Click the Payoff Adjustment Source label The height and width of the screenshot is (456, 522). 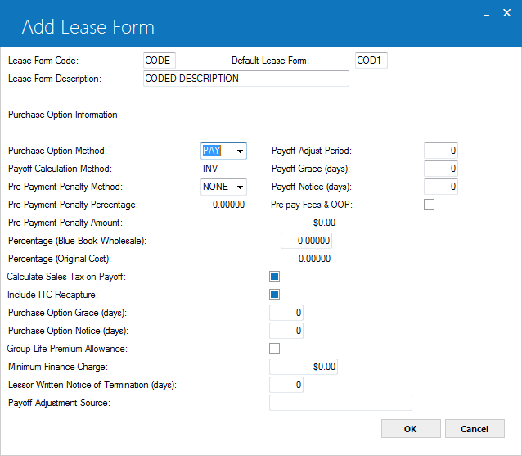coord(59,403)
